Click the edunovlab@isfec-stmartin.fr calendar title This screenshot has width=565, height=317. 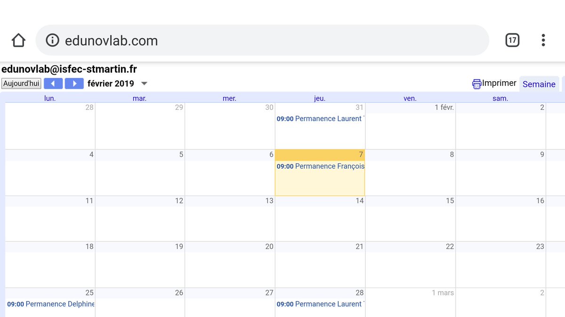tap(69, 69)
